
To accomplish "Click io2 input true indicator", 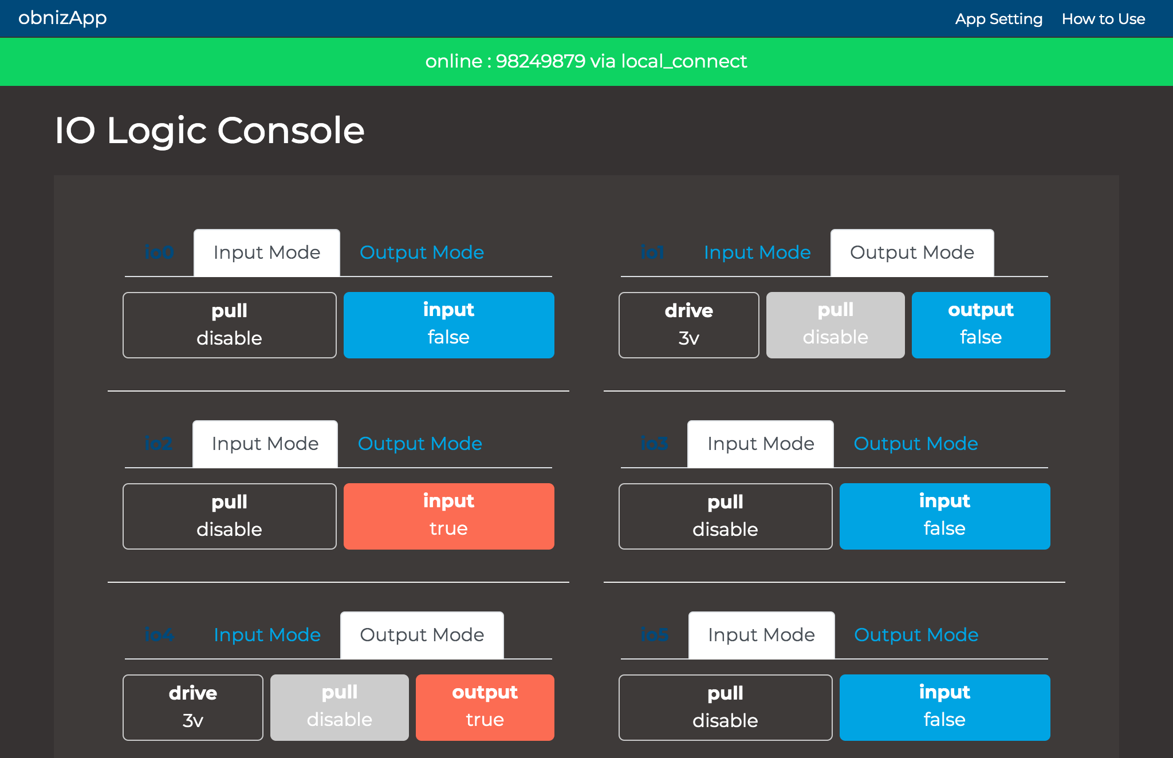I will click(x=448, y=516).
